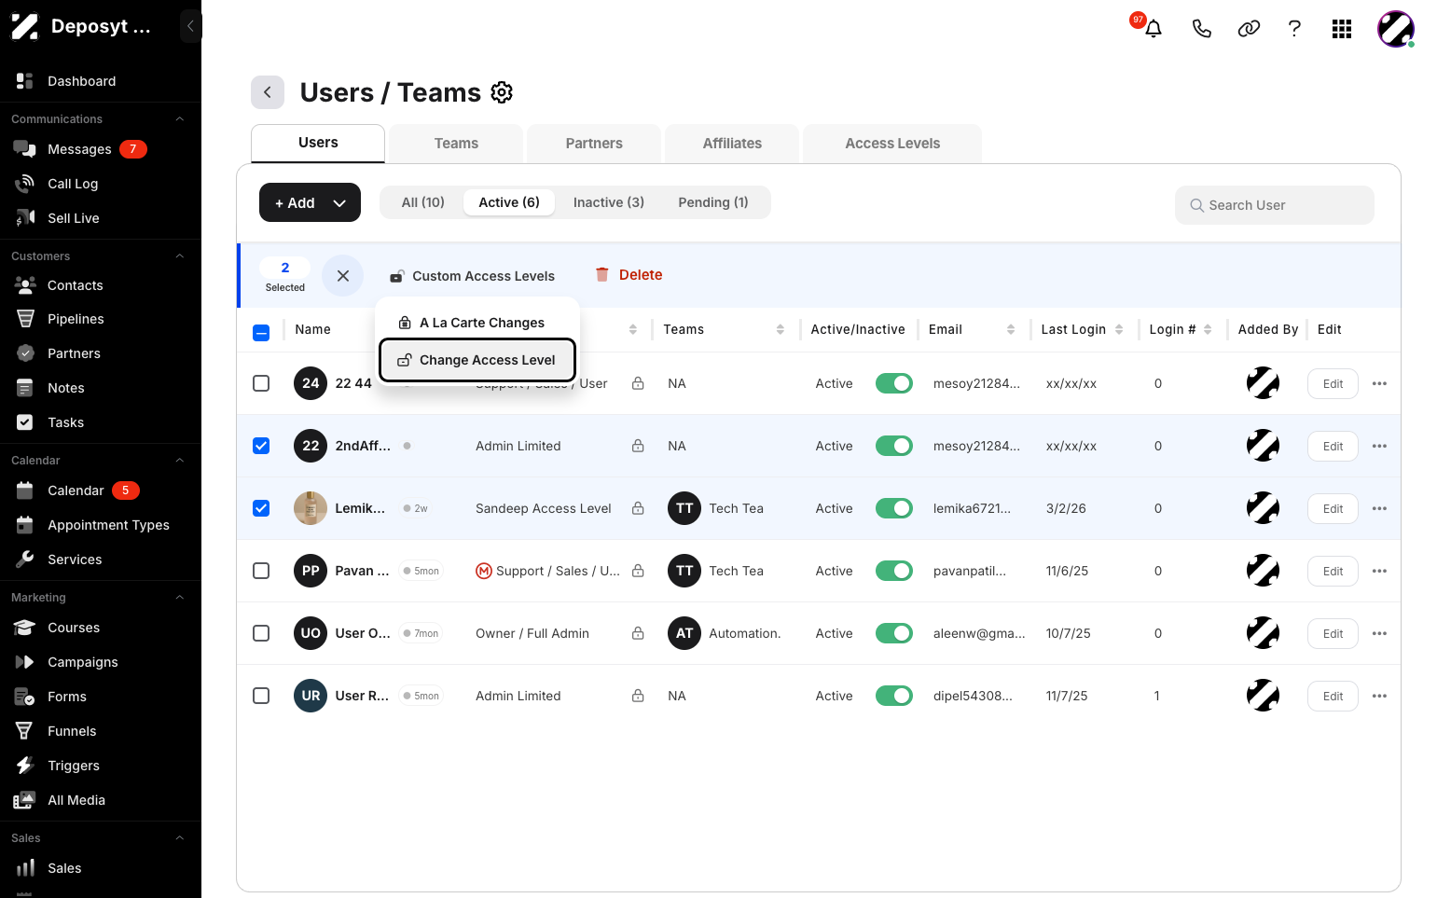Choose A La Carte Changes option
The height and width of the screenshot is (898, 1437).
pos(477,323)
